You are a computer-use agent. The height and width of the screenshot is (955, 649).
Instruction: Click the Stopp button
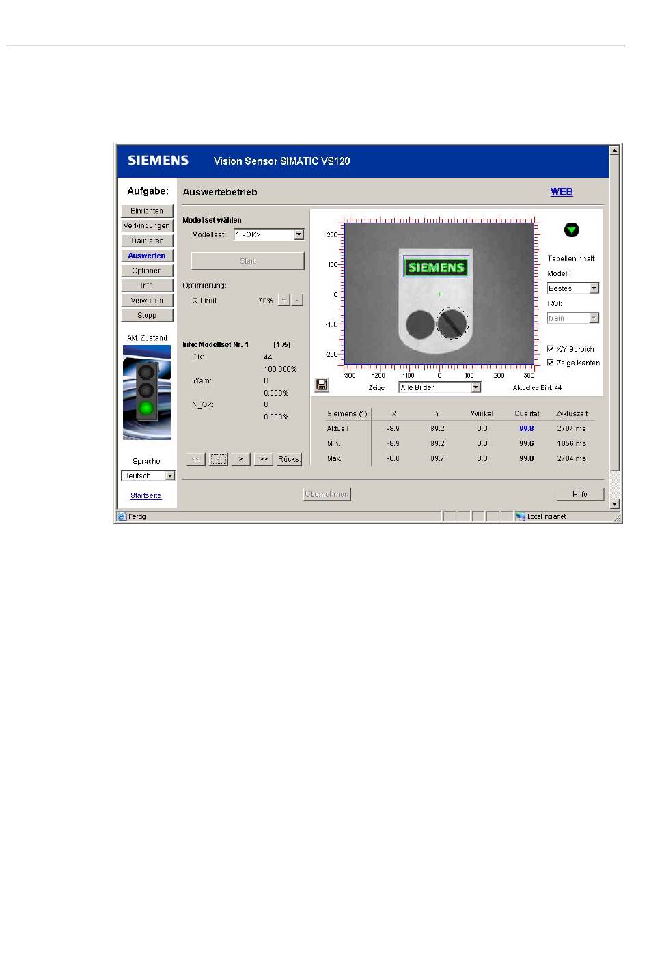pos(147,316)
